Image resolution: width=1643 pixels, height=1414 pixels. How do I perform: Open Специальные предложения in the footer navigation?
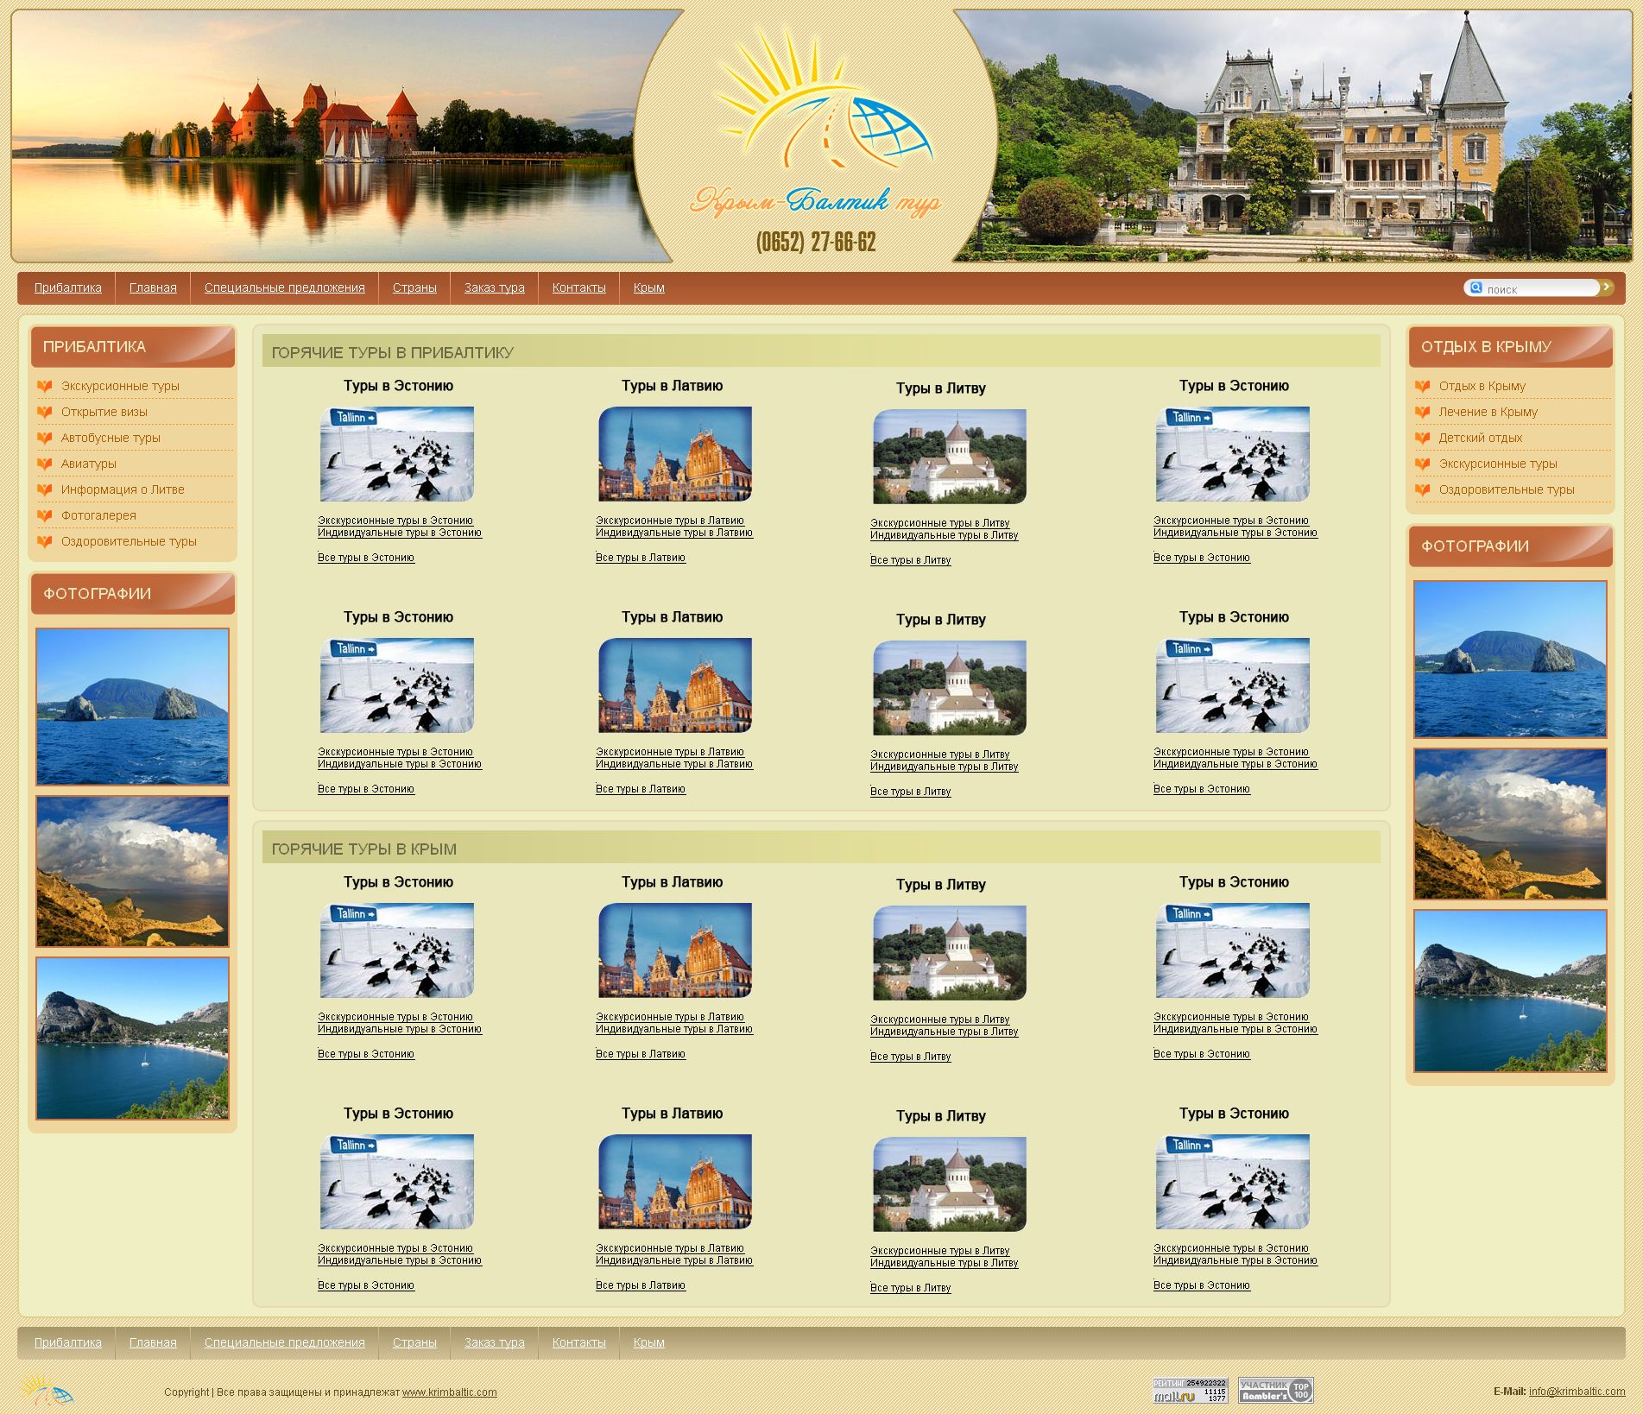coord(285,1342)
